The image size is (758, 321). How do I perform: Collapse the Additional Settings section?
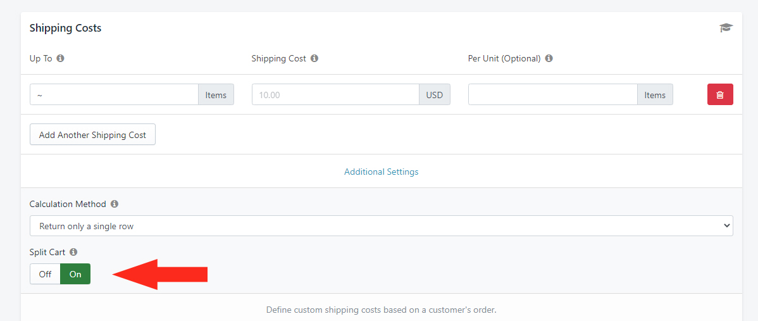pyautogui.click(x=381, y=172)
